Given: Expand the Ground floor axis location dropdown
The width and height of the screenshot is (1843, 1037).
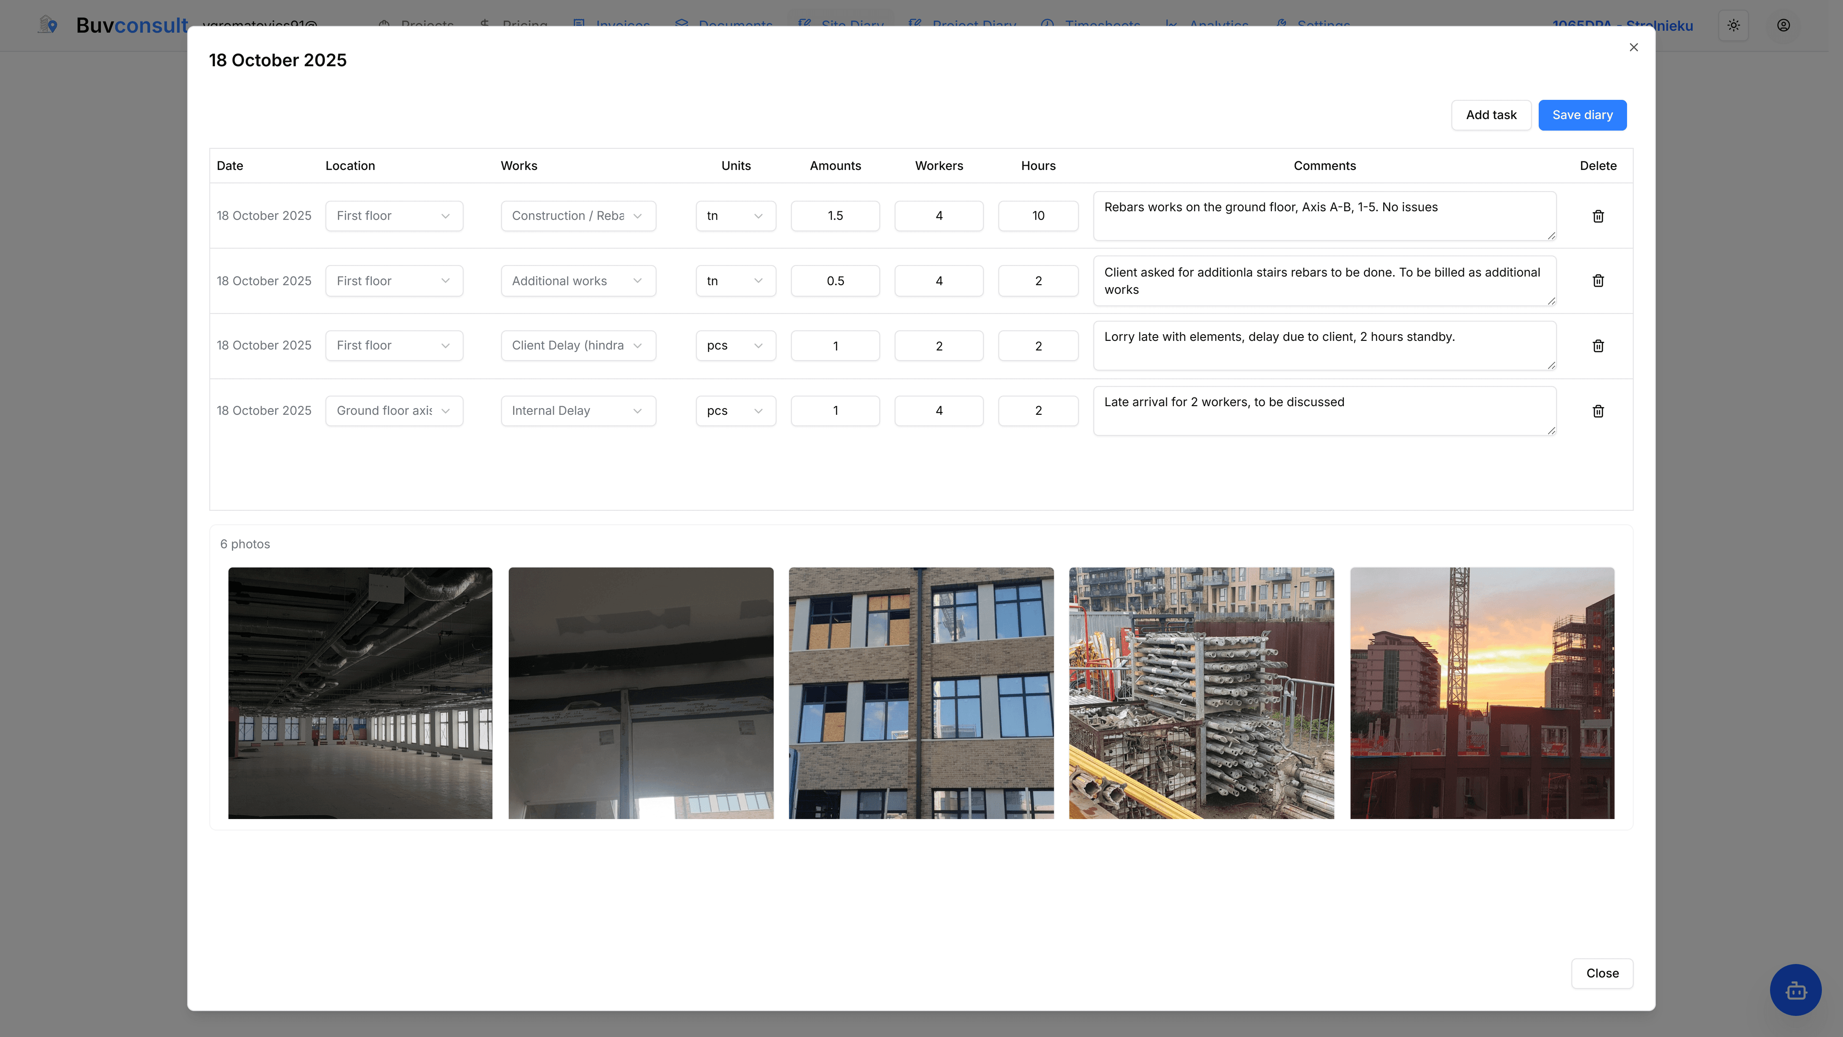Looking at the screenshot, I should [394, 411].
